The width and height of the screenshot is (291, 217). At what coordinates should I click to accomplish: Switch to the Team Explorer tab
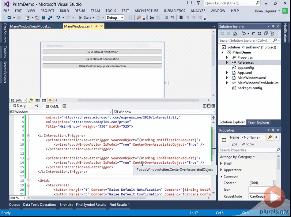pos(258,122)
